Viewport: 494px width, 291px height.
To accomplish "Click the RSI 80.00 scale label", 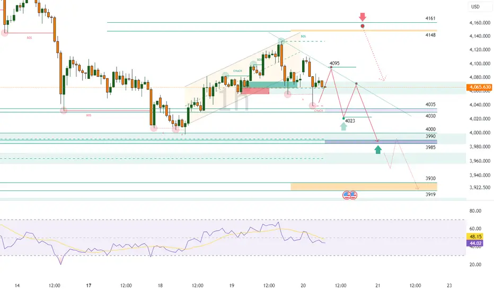I will pos(475,211).
